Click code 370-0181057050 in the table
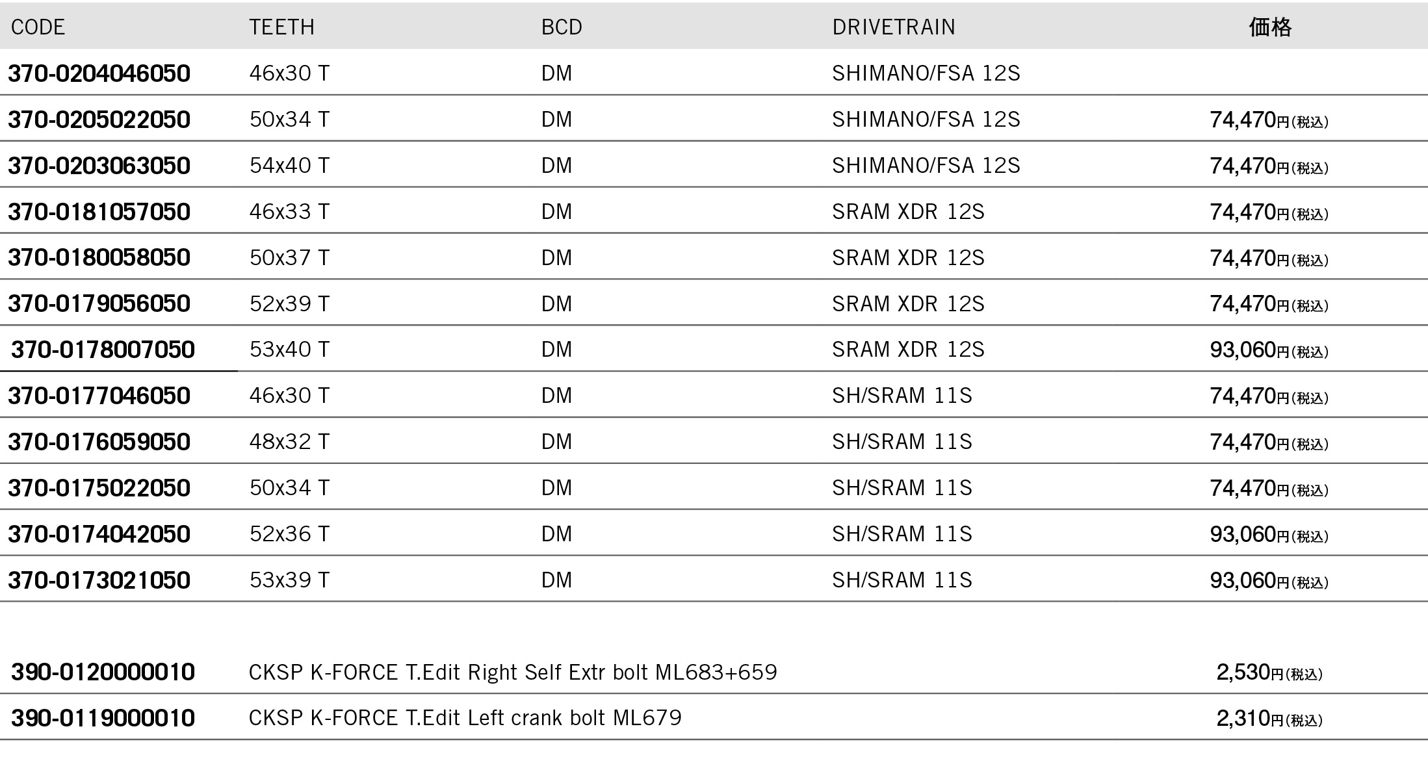The width and height of the screenshot is (1428, 757). pyautogui.click(x=99, y=212)
